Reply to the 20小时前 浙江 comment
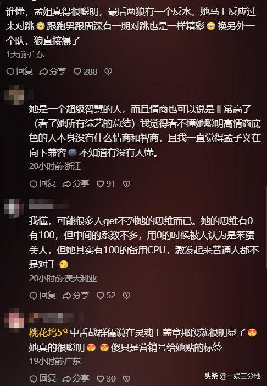The width and height of the screenshot is (267, 386). point(42,184)
